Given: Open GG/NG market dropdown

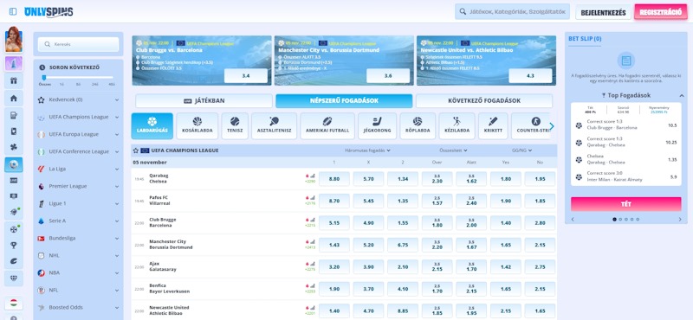Looking at the screenshot, I should 522,150.
